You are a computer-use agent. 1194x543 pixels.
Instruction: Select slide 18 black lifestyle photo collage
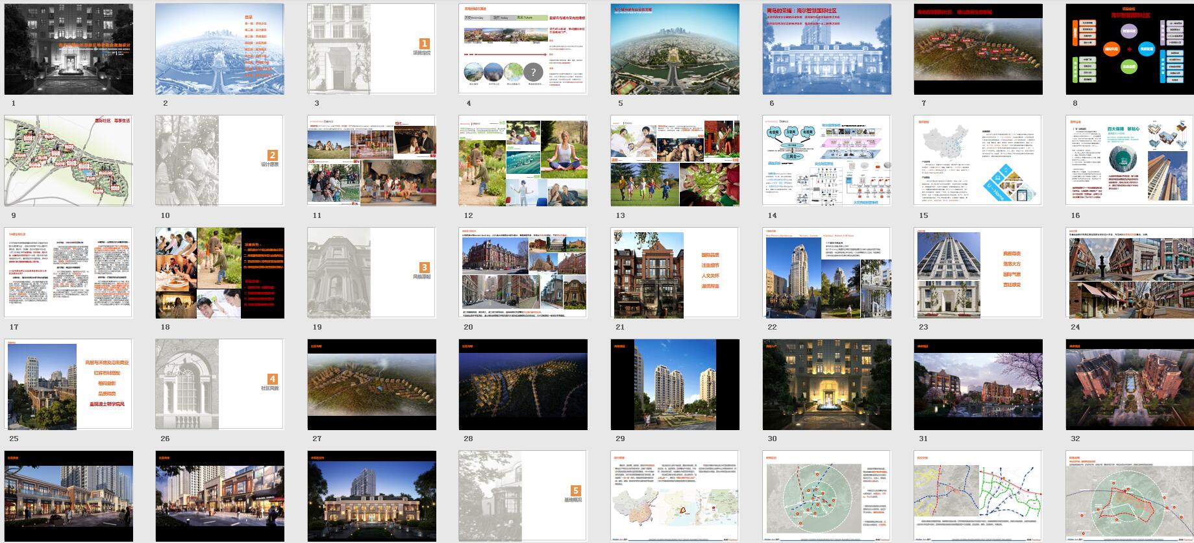pyautogui.click(x=219, y=272)
